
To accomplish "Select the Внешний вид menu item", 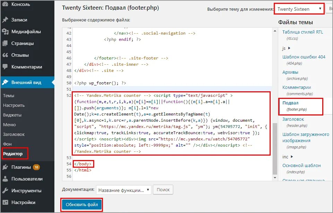I will coord(27,82).
